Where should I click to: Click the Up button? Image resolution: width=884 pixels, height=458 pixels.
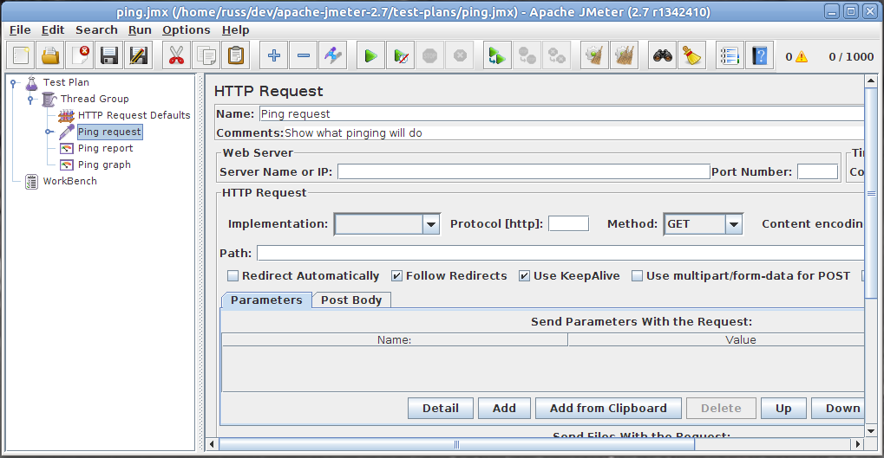click(783, 409)
